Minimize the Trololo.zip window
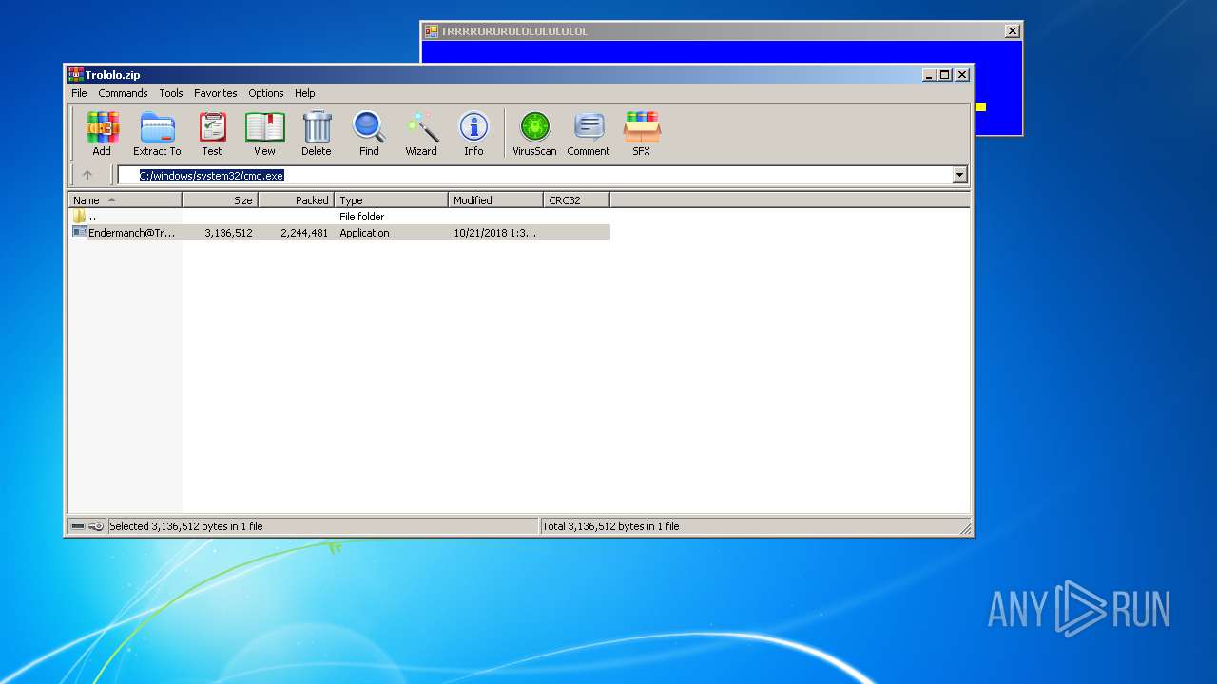Viewport: 1217px width, 684px height. pyautogui.click(x=929, y=75)
